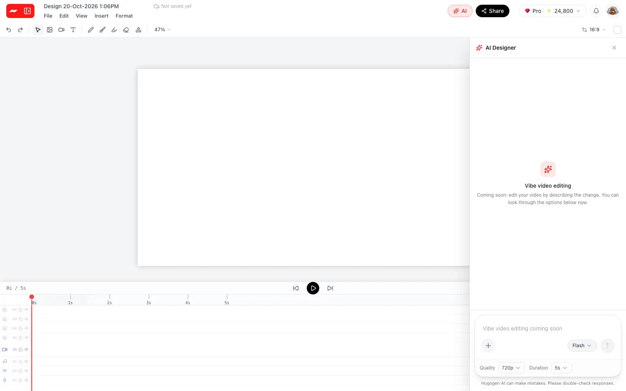The width and height of the screenshot is (626, 391).
Task: Select the Pencil tool
Action: pyautogui.click(x=91, y=30)
